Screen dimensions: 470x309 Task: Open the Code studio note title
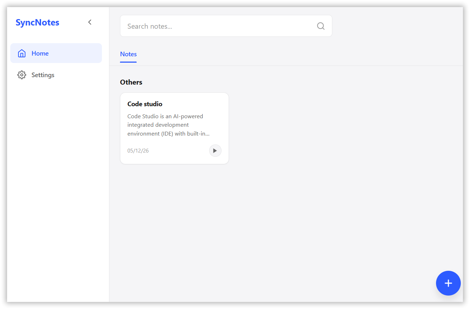tap(145, 104)
